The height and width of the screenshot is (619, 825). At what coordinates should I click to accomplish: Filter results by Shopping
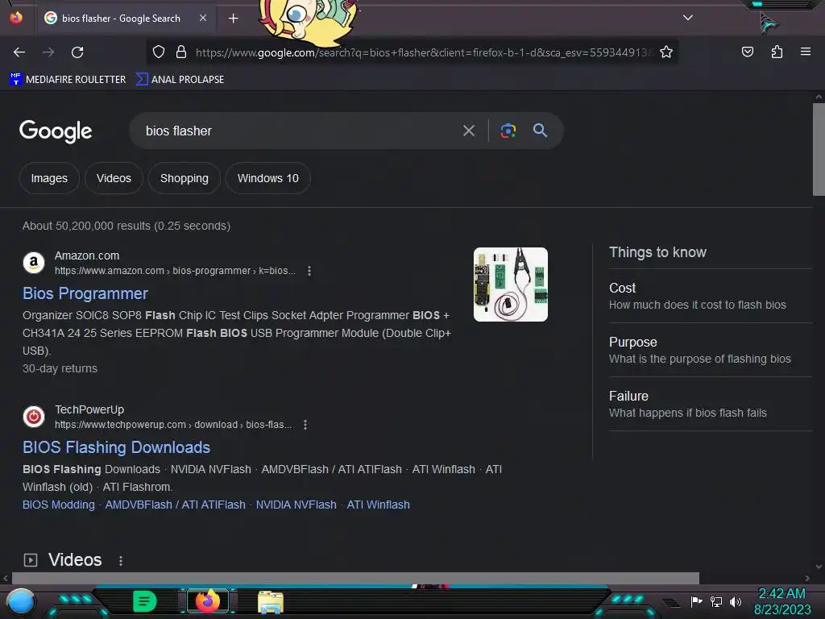184,178
